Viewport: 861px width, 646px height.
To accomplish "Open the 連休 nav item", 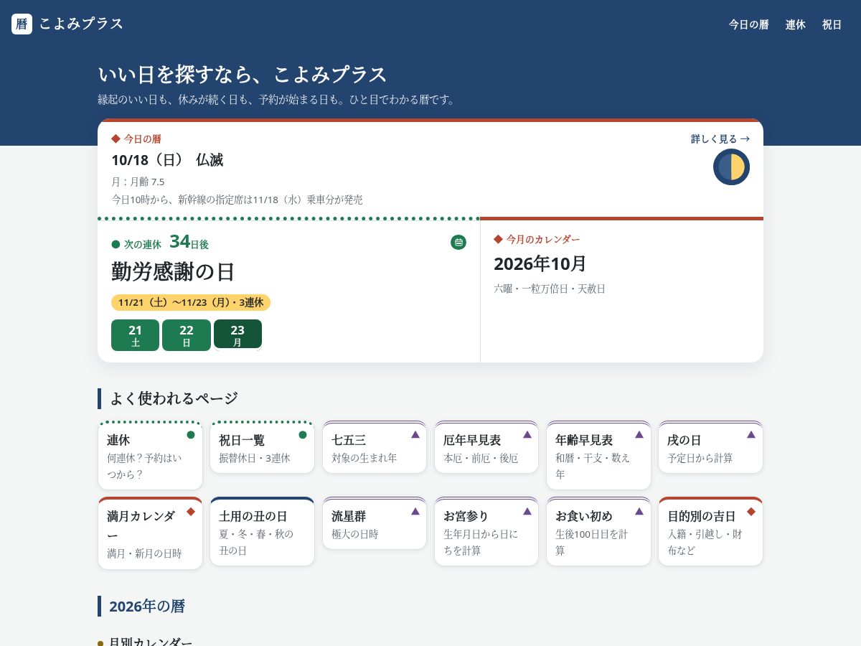I will pyautogui.click(x=795, y=24).
